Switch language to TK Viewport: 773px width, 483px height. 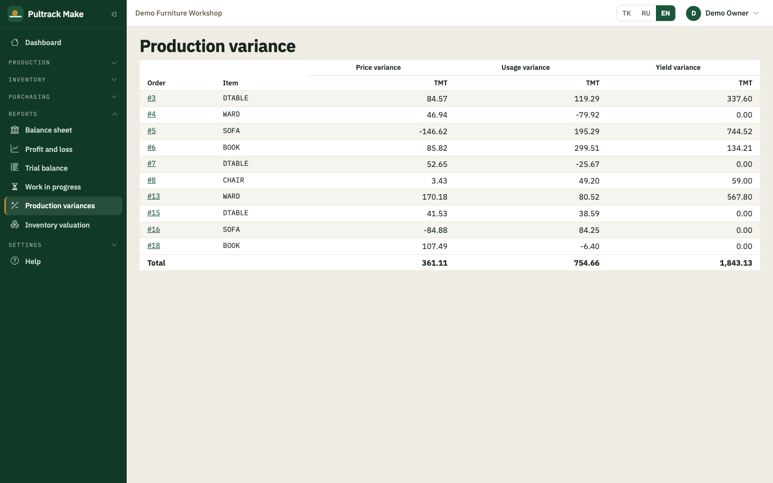click(626, 13)
